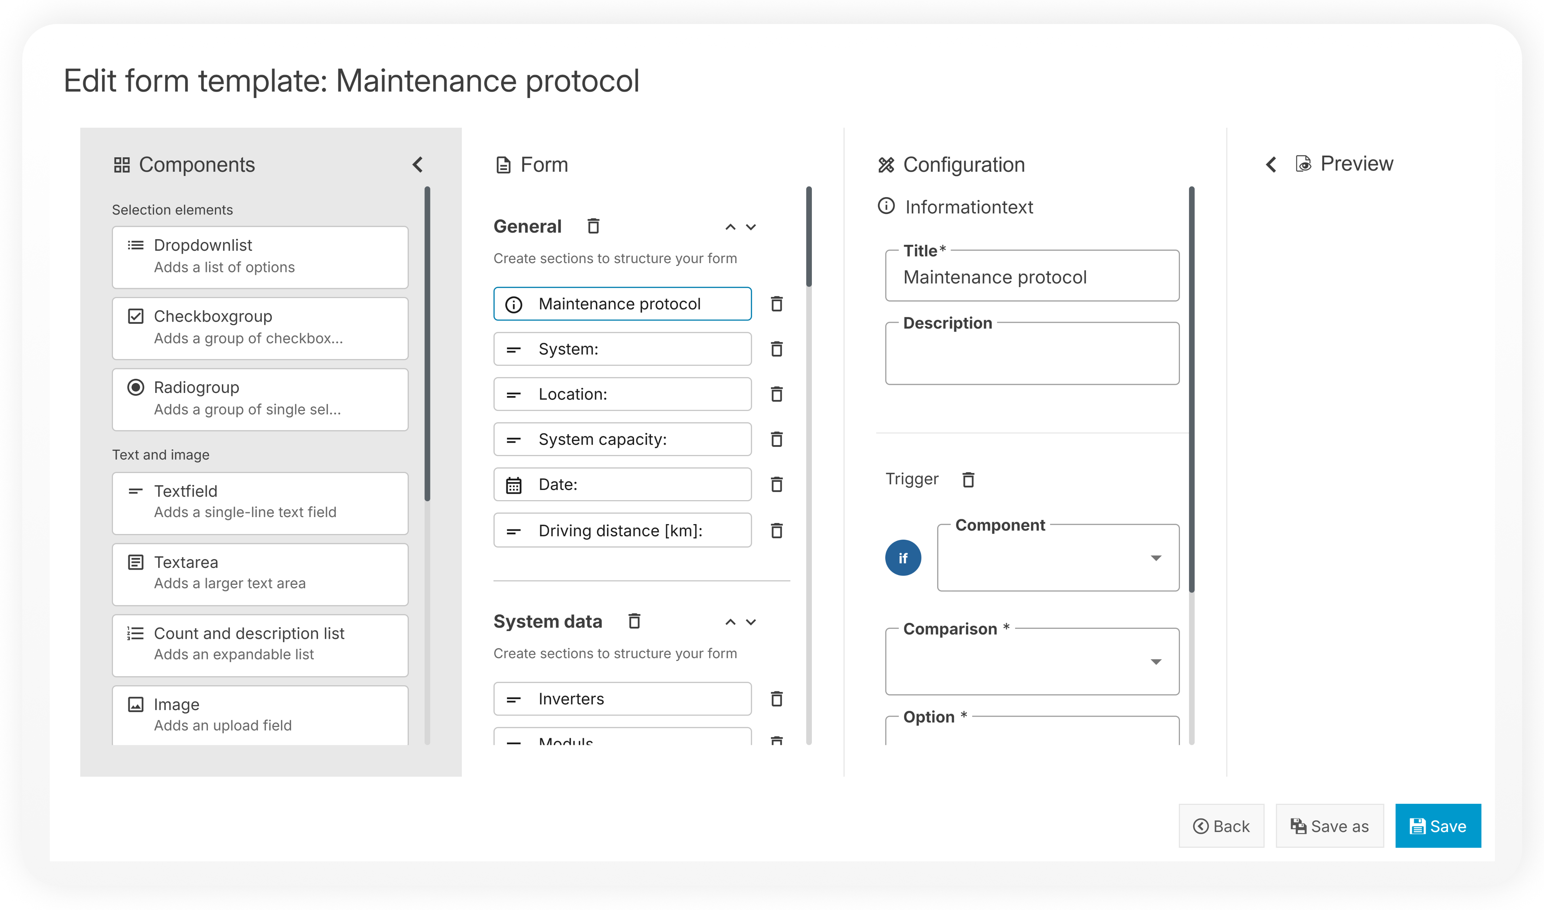Image resolution: width=1544 pixels, height=910 pixels.
Task: Select the Location: form field item
Action: click(622, 394)
